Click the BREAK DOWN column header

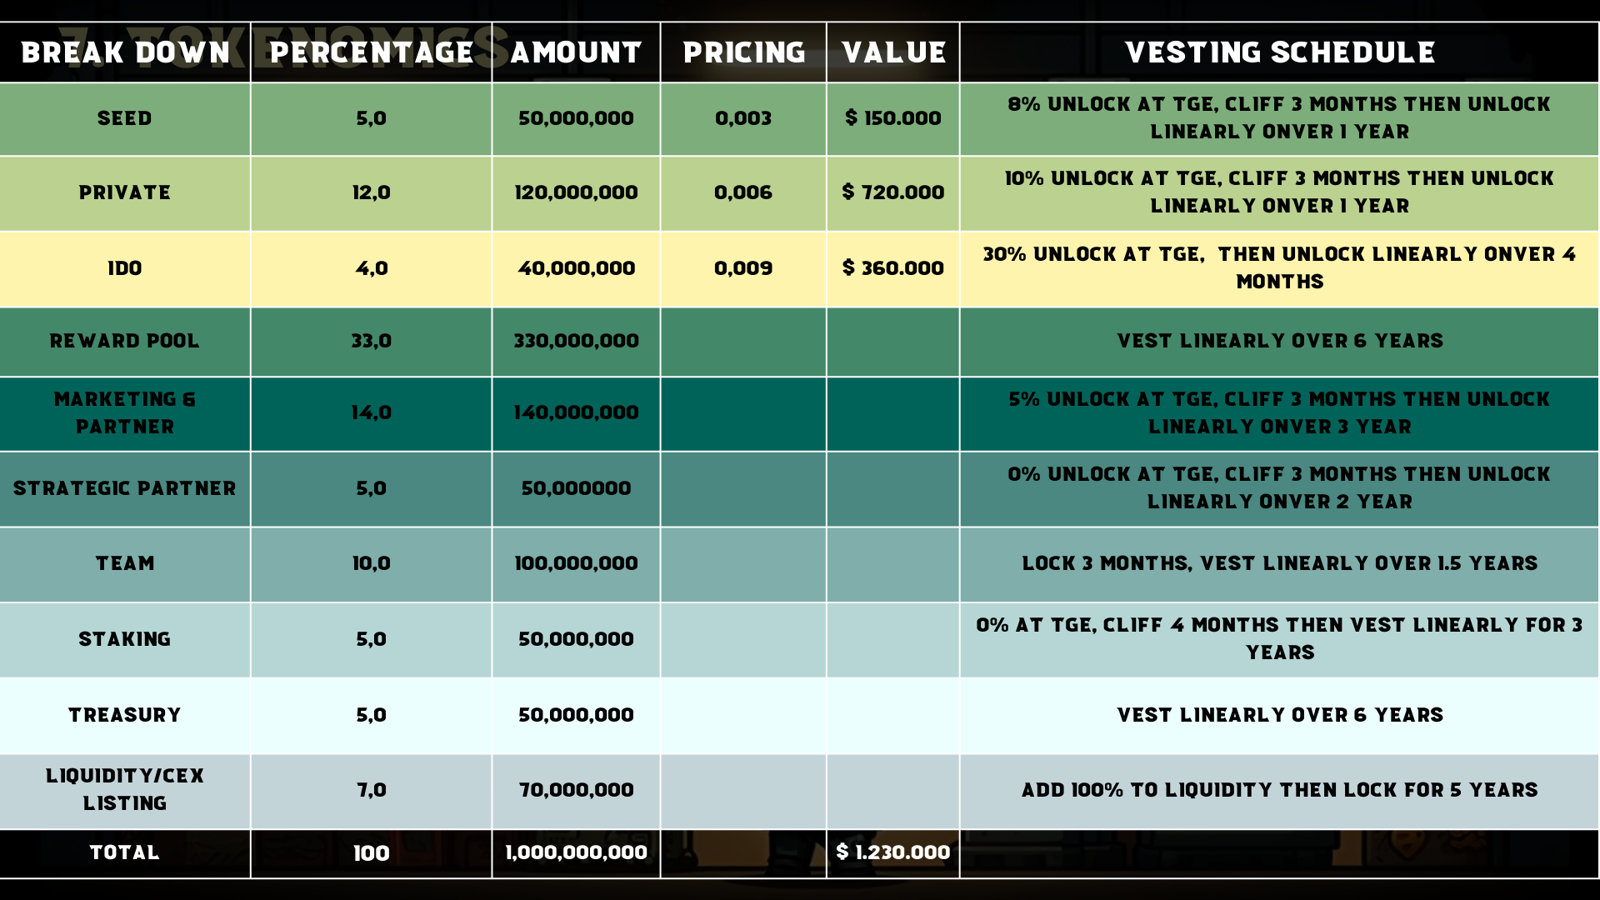(125, 52)
